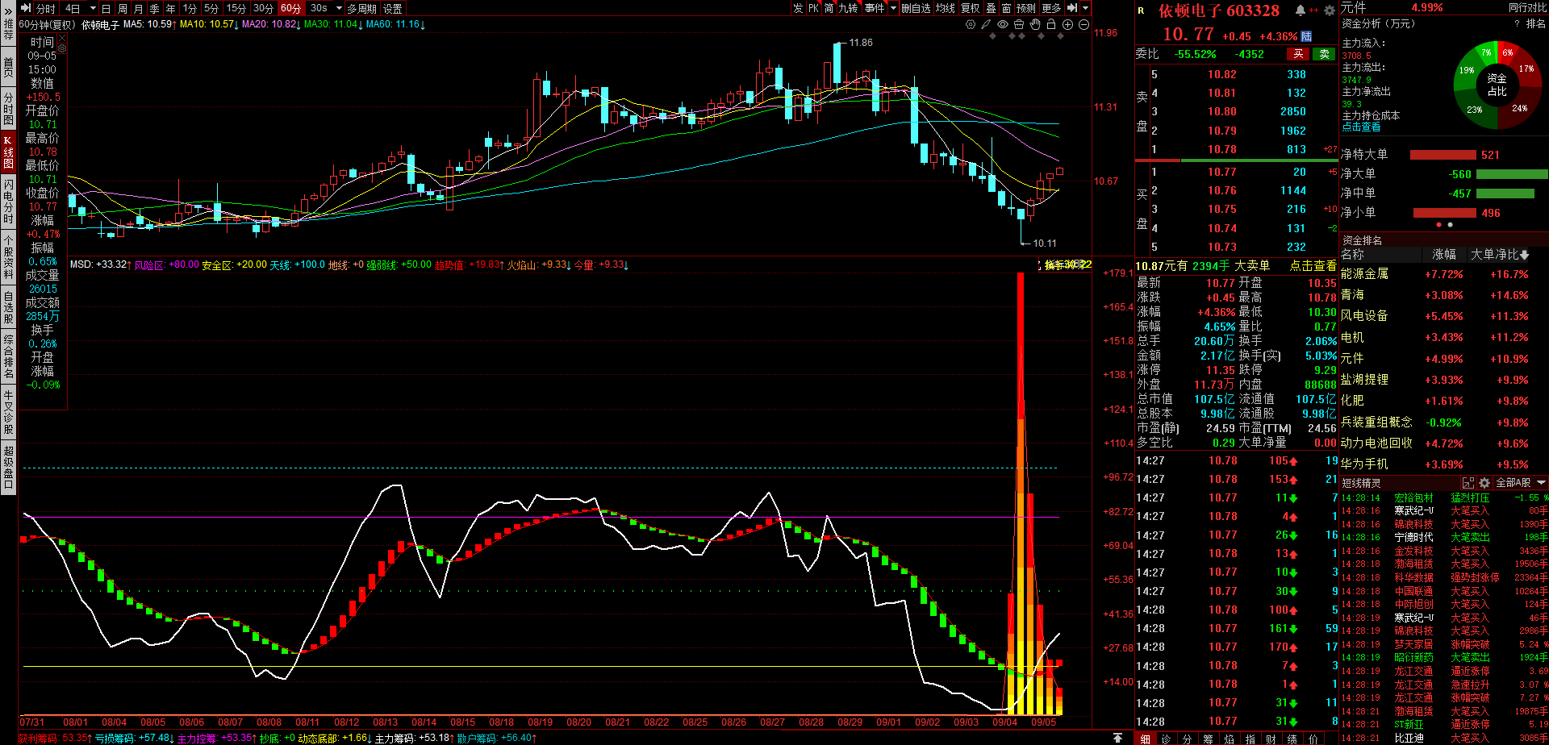Toggle the eye visibility icon on chart
Screen dimensions: 1549x745
click(1003, 24)
